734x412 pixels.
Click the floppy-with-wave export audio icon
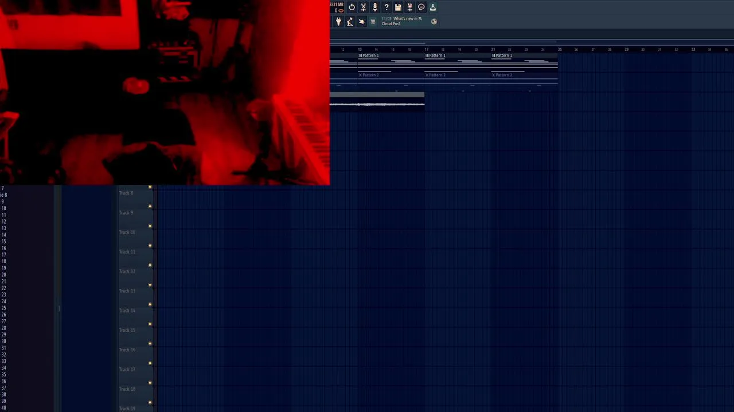pos(409,7)
